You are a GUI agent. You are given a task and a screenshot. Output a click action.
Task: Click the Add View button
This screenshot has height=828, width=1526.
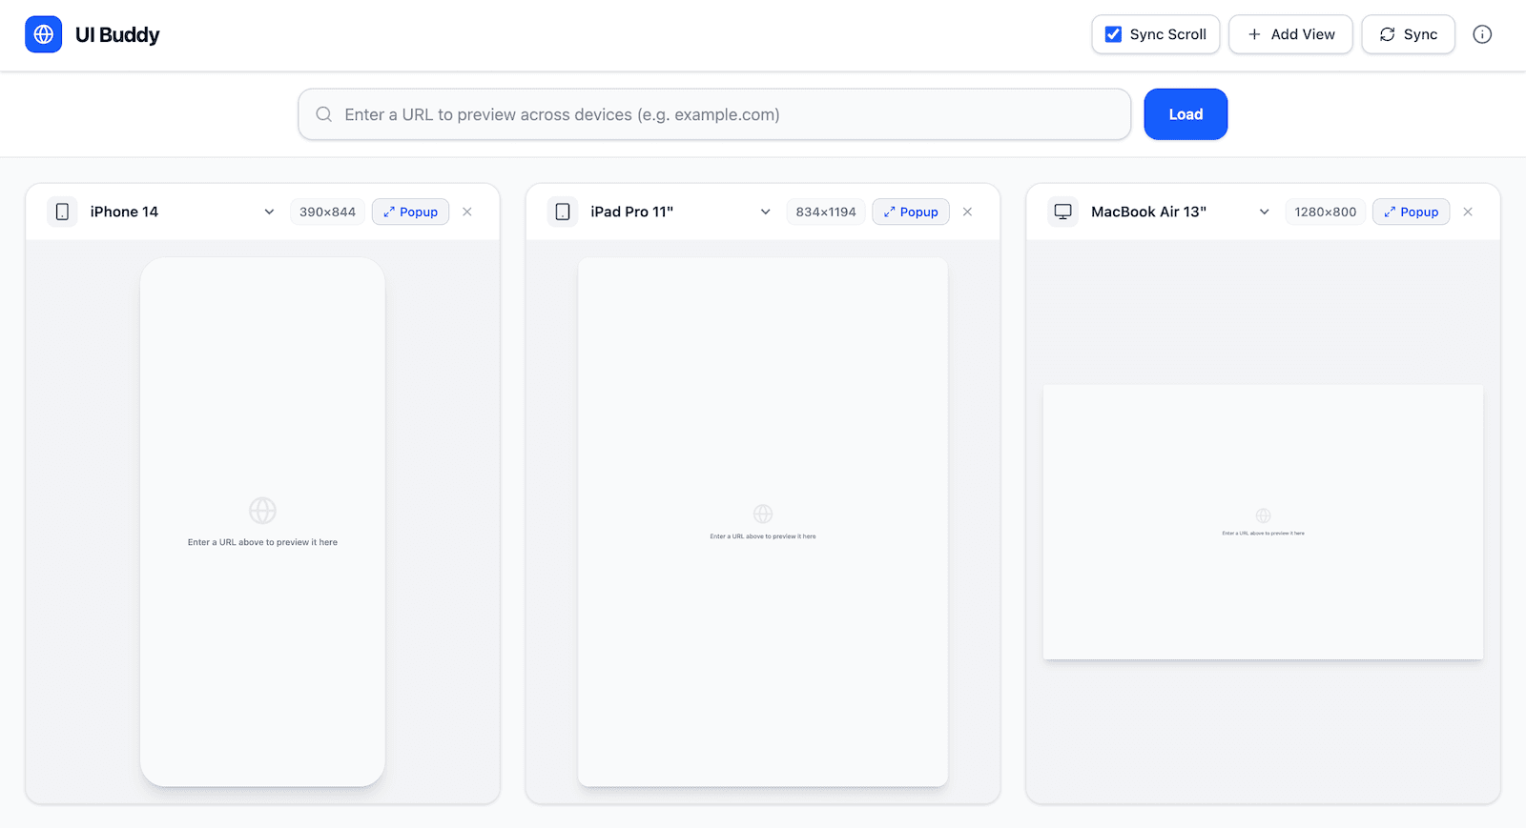[x=1290, y=34]
